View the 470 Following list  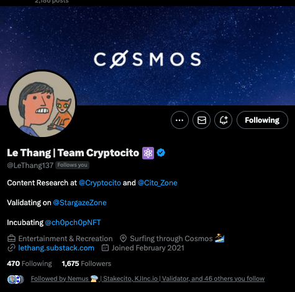[x=29, y=263]
